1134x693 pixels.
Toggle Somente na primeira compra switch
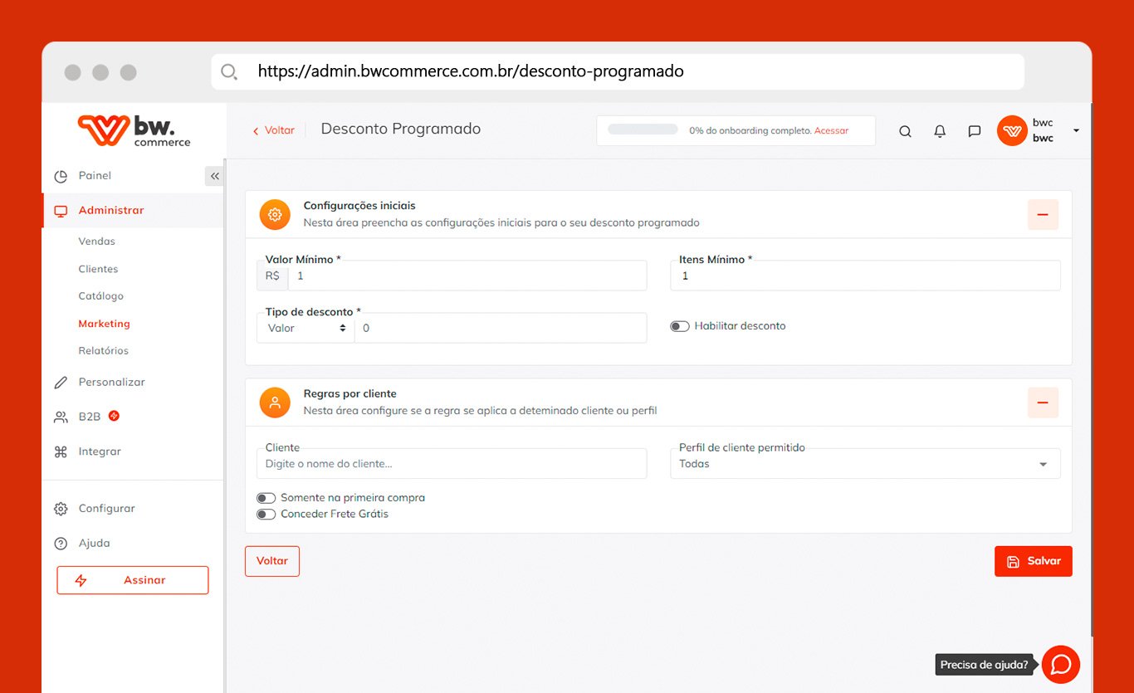pos(266,498)
